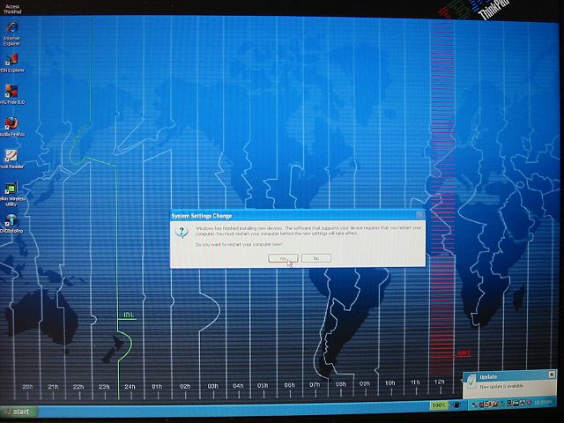Click the 'New update is available' message
This screenshot has height=423, width=564.
(502, 386)
